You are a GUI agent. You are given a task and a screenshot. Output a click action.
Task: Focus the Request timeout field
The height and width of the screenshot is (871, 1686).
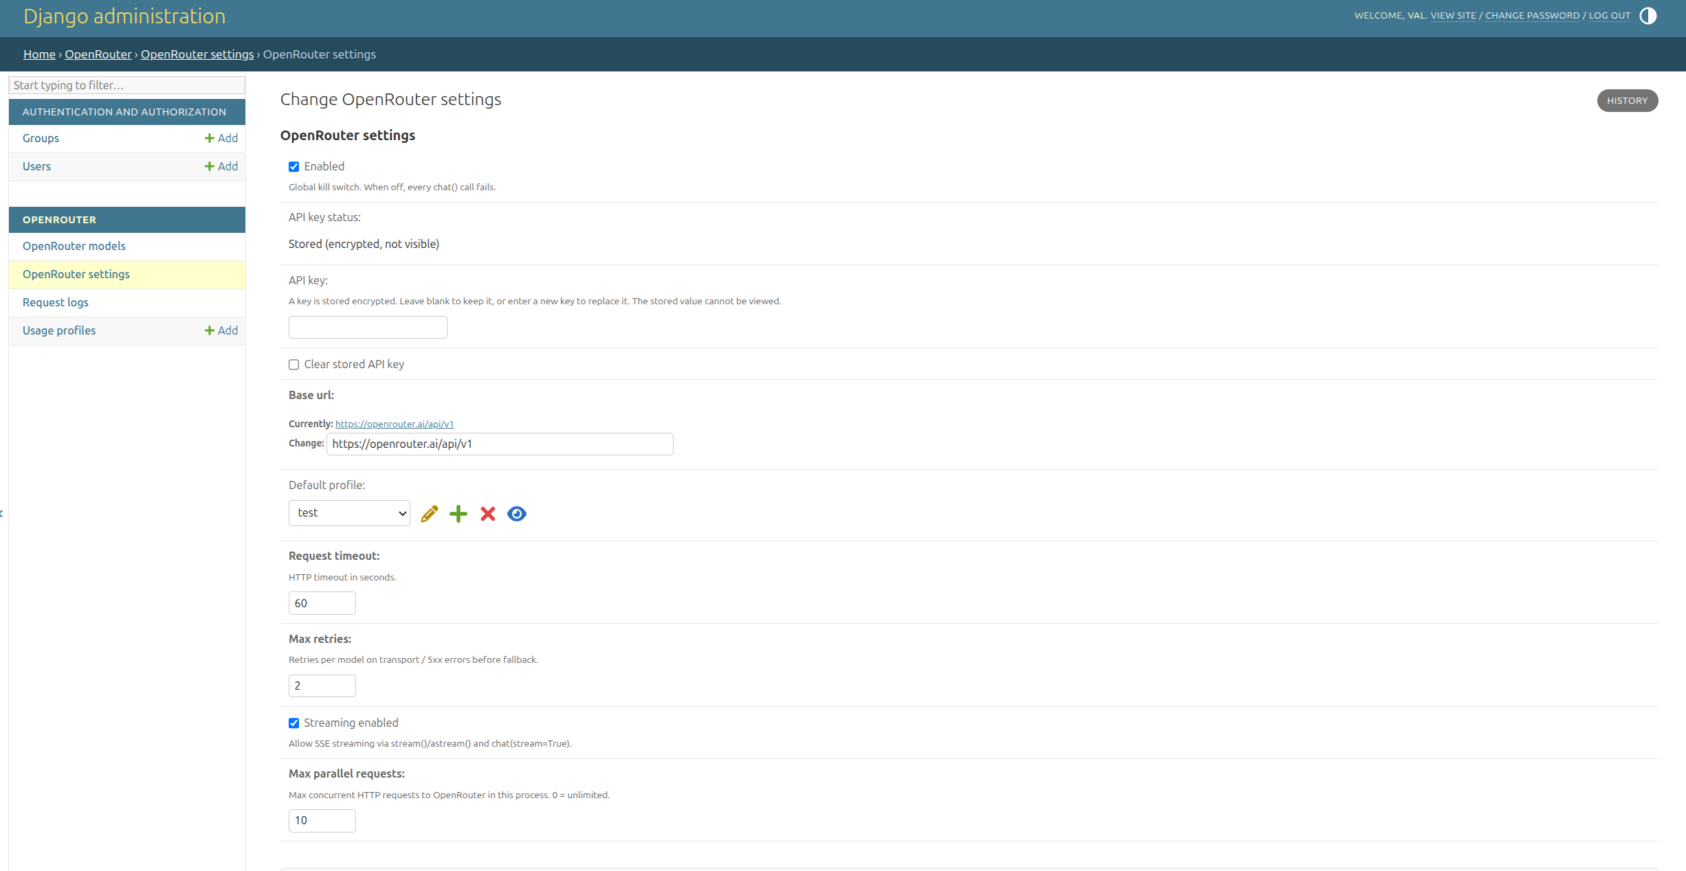pyautogui.click(x=322, y=603)
